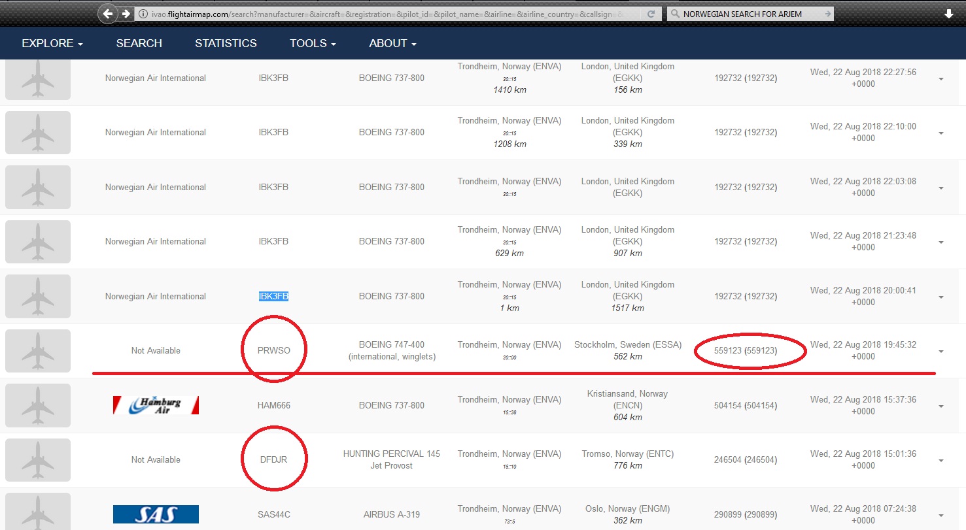
Task: Click the browser back arrow button
Action: click(108, 13)
